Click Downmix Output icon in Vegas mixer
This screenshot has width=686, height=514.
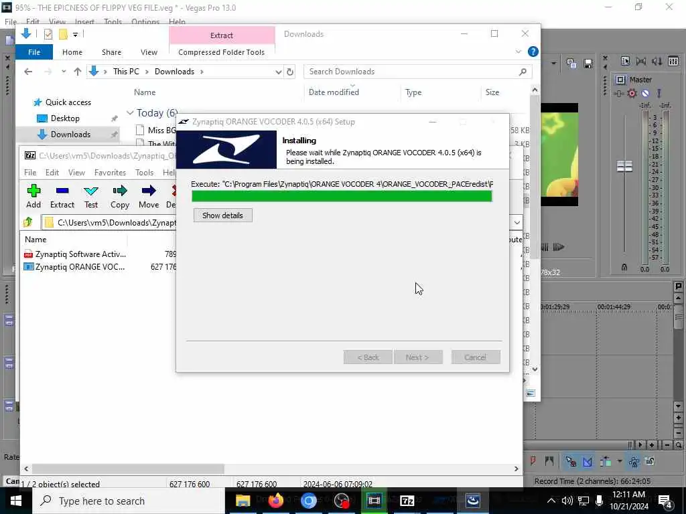641,62
